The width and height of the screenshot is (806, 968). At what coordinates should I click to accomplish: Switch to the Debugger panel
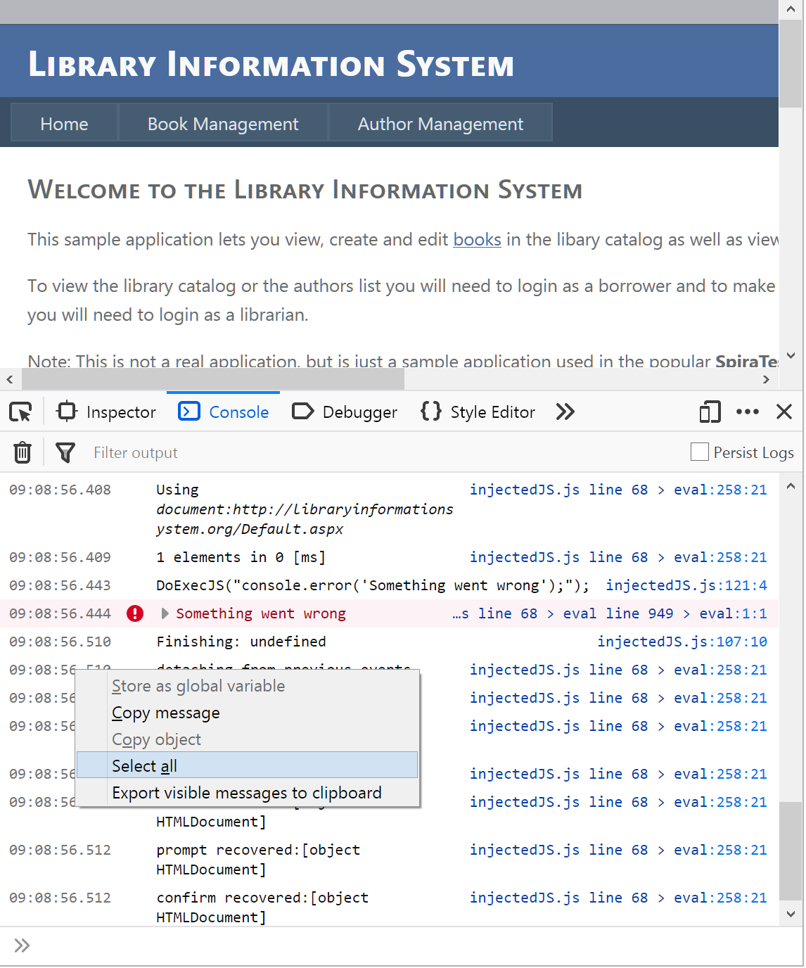pyautogui.click(x=345, y=412)
